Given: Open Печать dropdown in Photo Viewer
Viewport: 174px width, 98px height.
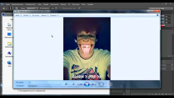Looking at the screenshot, I should click(27, 15).
